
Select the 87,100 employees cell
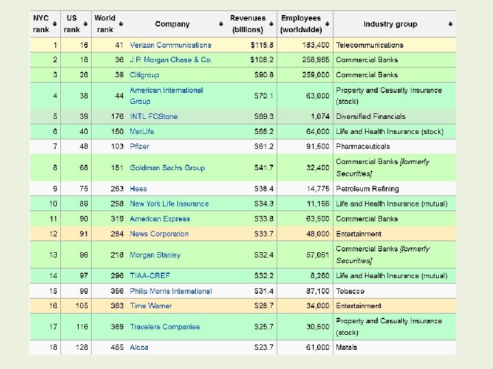(318, 291)
